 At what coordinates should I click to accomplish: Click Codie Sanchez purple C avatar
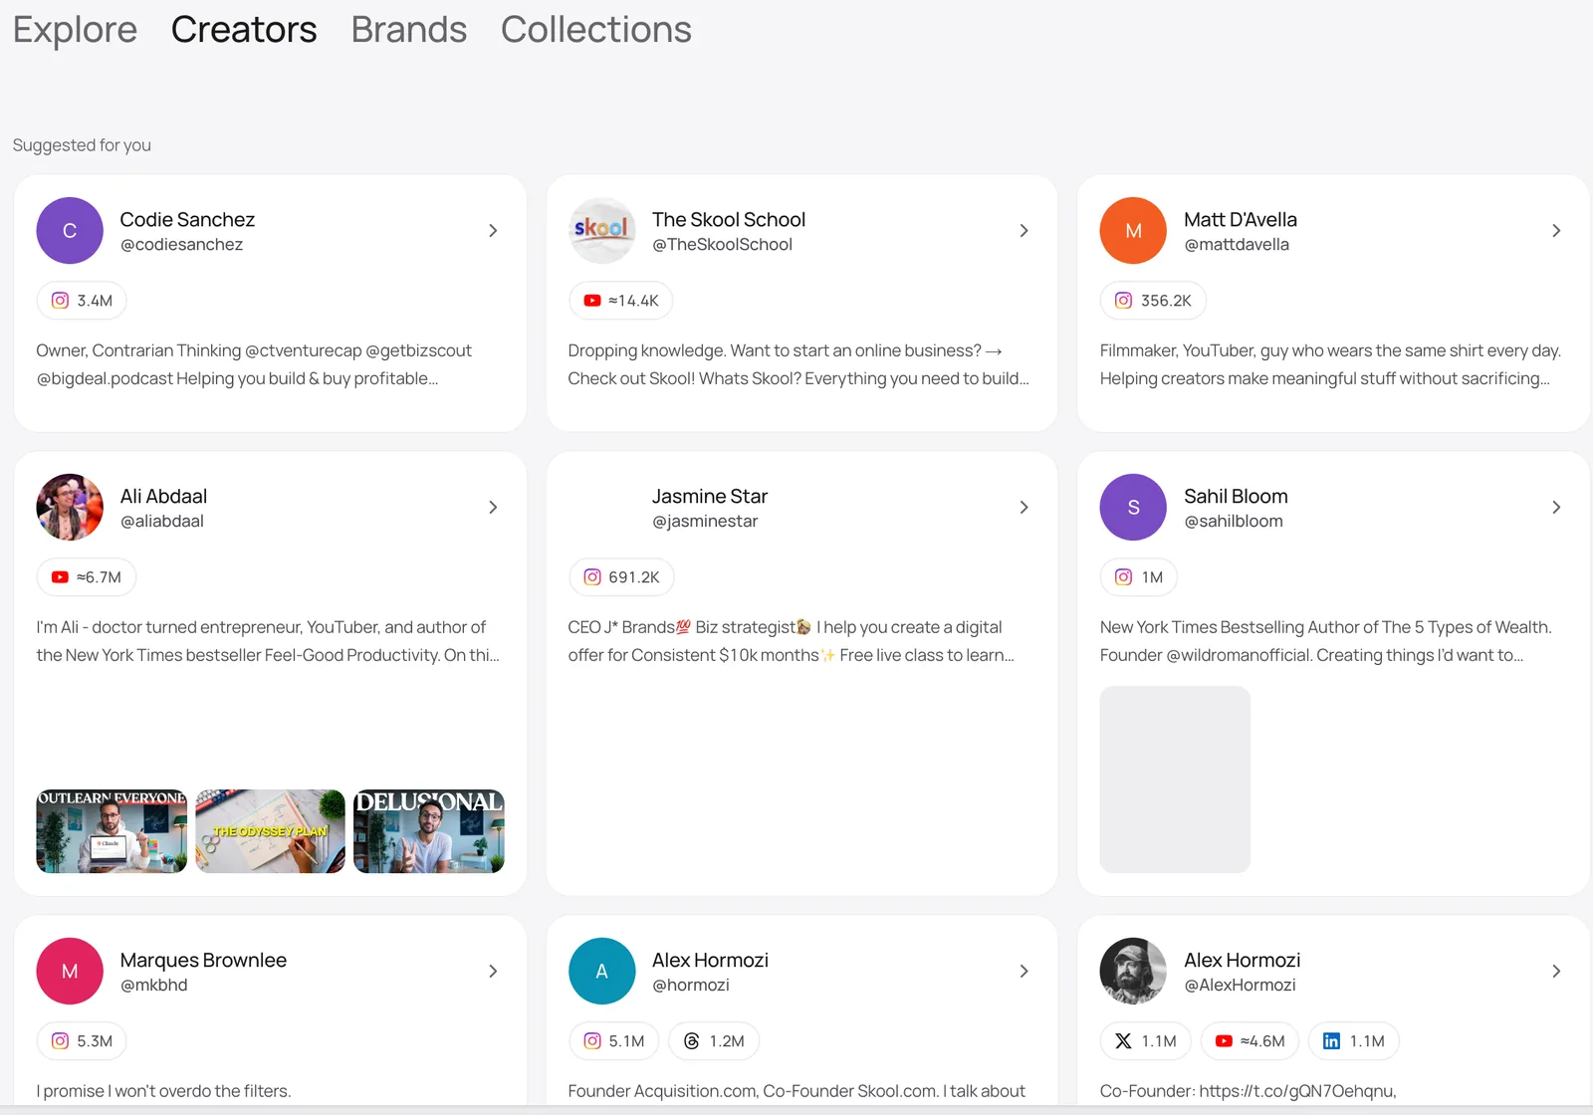tap(70, 231)
